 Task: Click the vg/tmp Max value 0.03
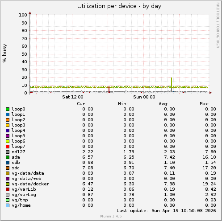[x=210, y=200]
